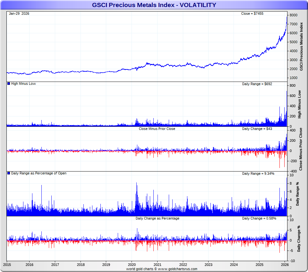
Task: Click the 2019 x-axis label
Action: tap(106, 265)
